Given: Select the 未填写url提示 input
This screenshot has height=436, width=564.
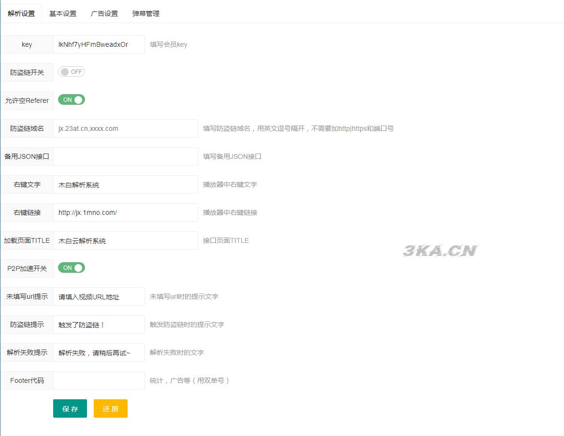Looking at the screenshot, I should pos(99,296).
